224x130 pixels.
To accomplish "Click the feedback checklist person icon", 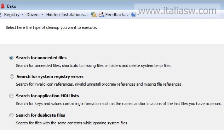I will tap(102, 14).
